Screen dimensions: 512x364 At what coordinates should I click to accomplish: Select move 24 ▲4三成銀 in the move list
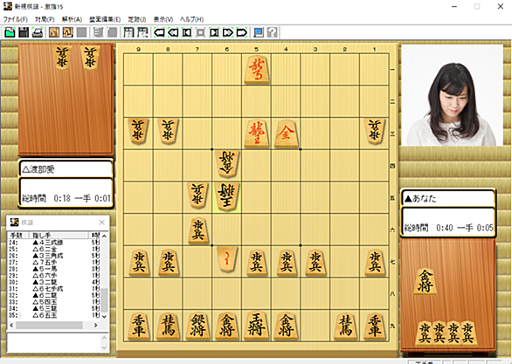pos(54,243)
